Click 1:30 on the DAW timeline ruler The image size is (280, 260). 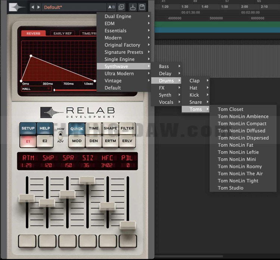185,7
